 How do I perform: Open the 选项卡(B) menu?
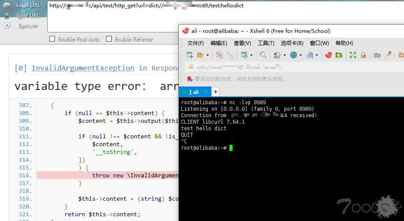point(292,43)
